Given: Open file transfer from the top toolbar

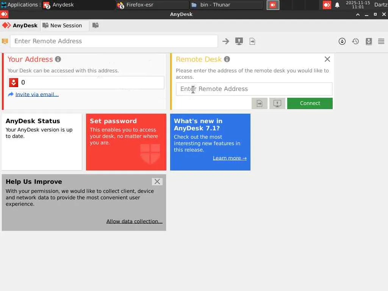Looking at the screenshot, I should [252, 41].
